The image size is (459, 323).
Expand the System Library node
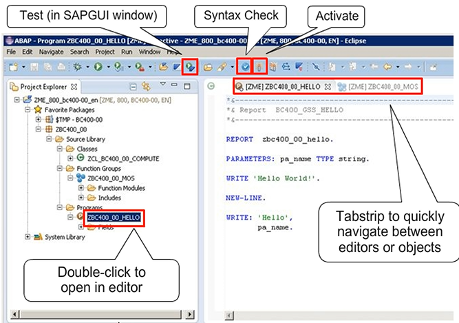click(x=28, y=237)
